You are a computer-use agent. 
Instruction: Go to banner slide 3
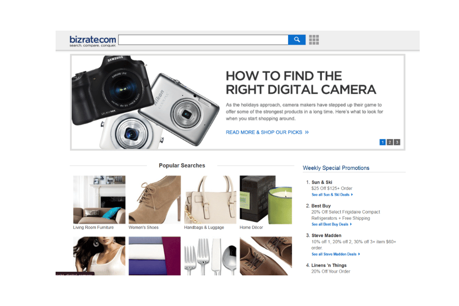click(397, 142)
